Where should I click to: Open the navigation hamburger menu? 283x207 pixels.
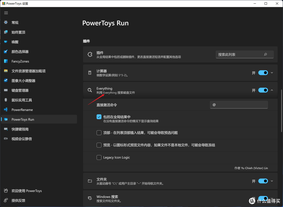point(6,13)
